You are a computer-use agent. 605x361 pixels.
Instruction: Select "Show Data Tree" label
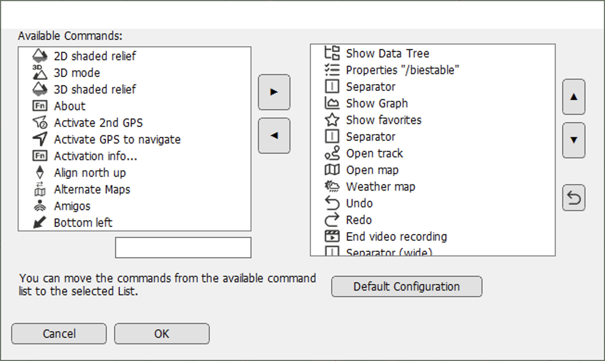point(387,53)
